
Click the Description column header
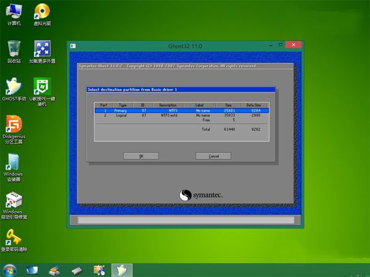168,105
